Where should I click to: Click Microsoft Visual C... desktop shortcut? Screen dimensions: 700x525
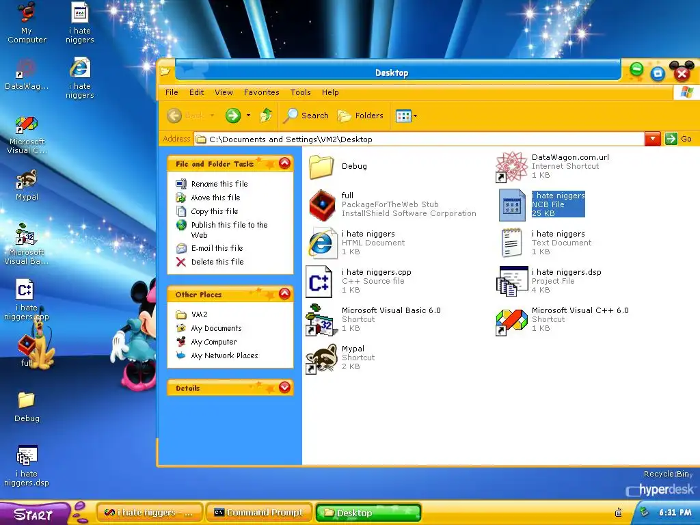[27, 135]
